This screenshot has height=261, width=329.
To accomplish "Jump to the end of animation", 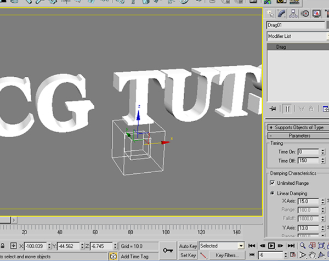I will [x=292, y=246].
